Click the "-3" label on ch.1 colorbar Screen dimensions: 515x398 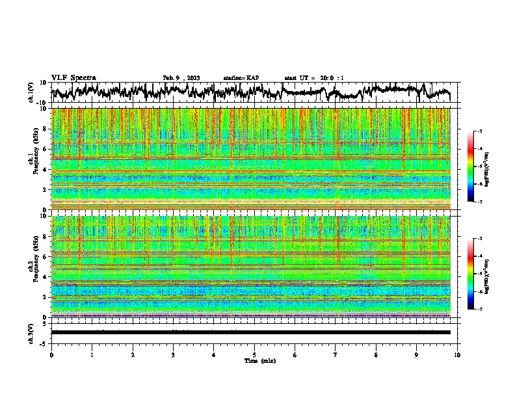[480, 131]
